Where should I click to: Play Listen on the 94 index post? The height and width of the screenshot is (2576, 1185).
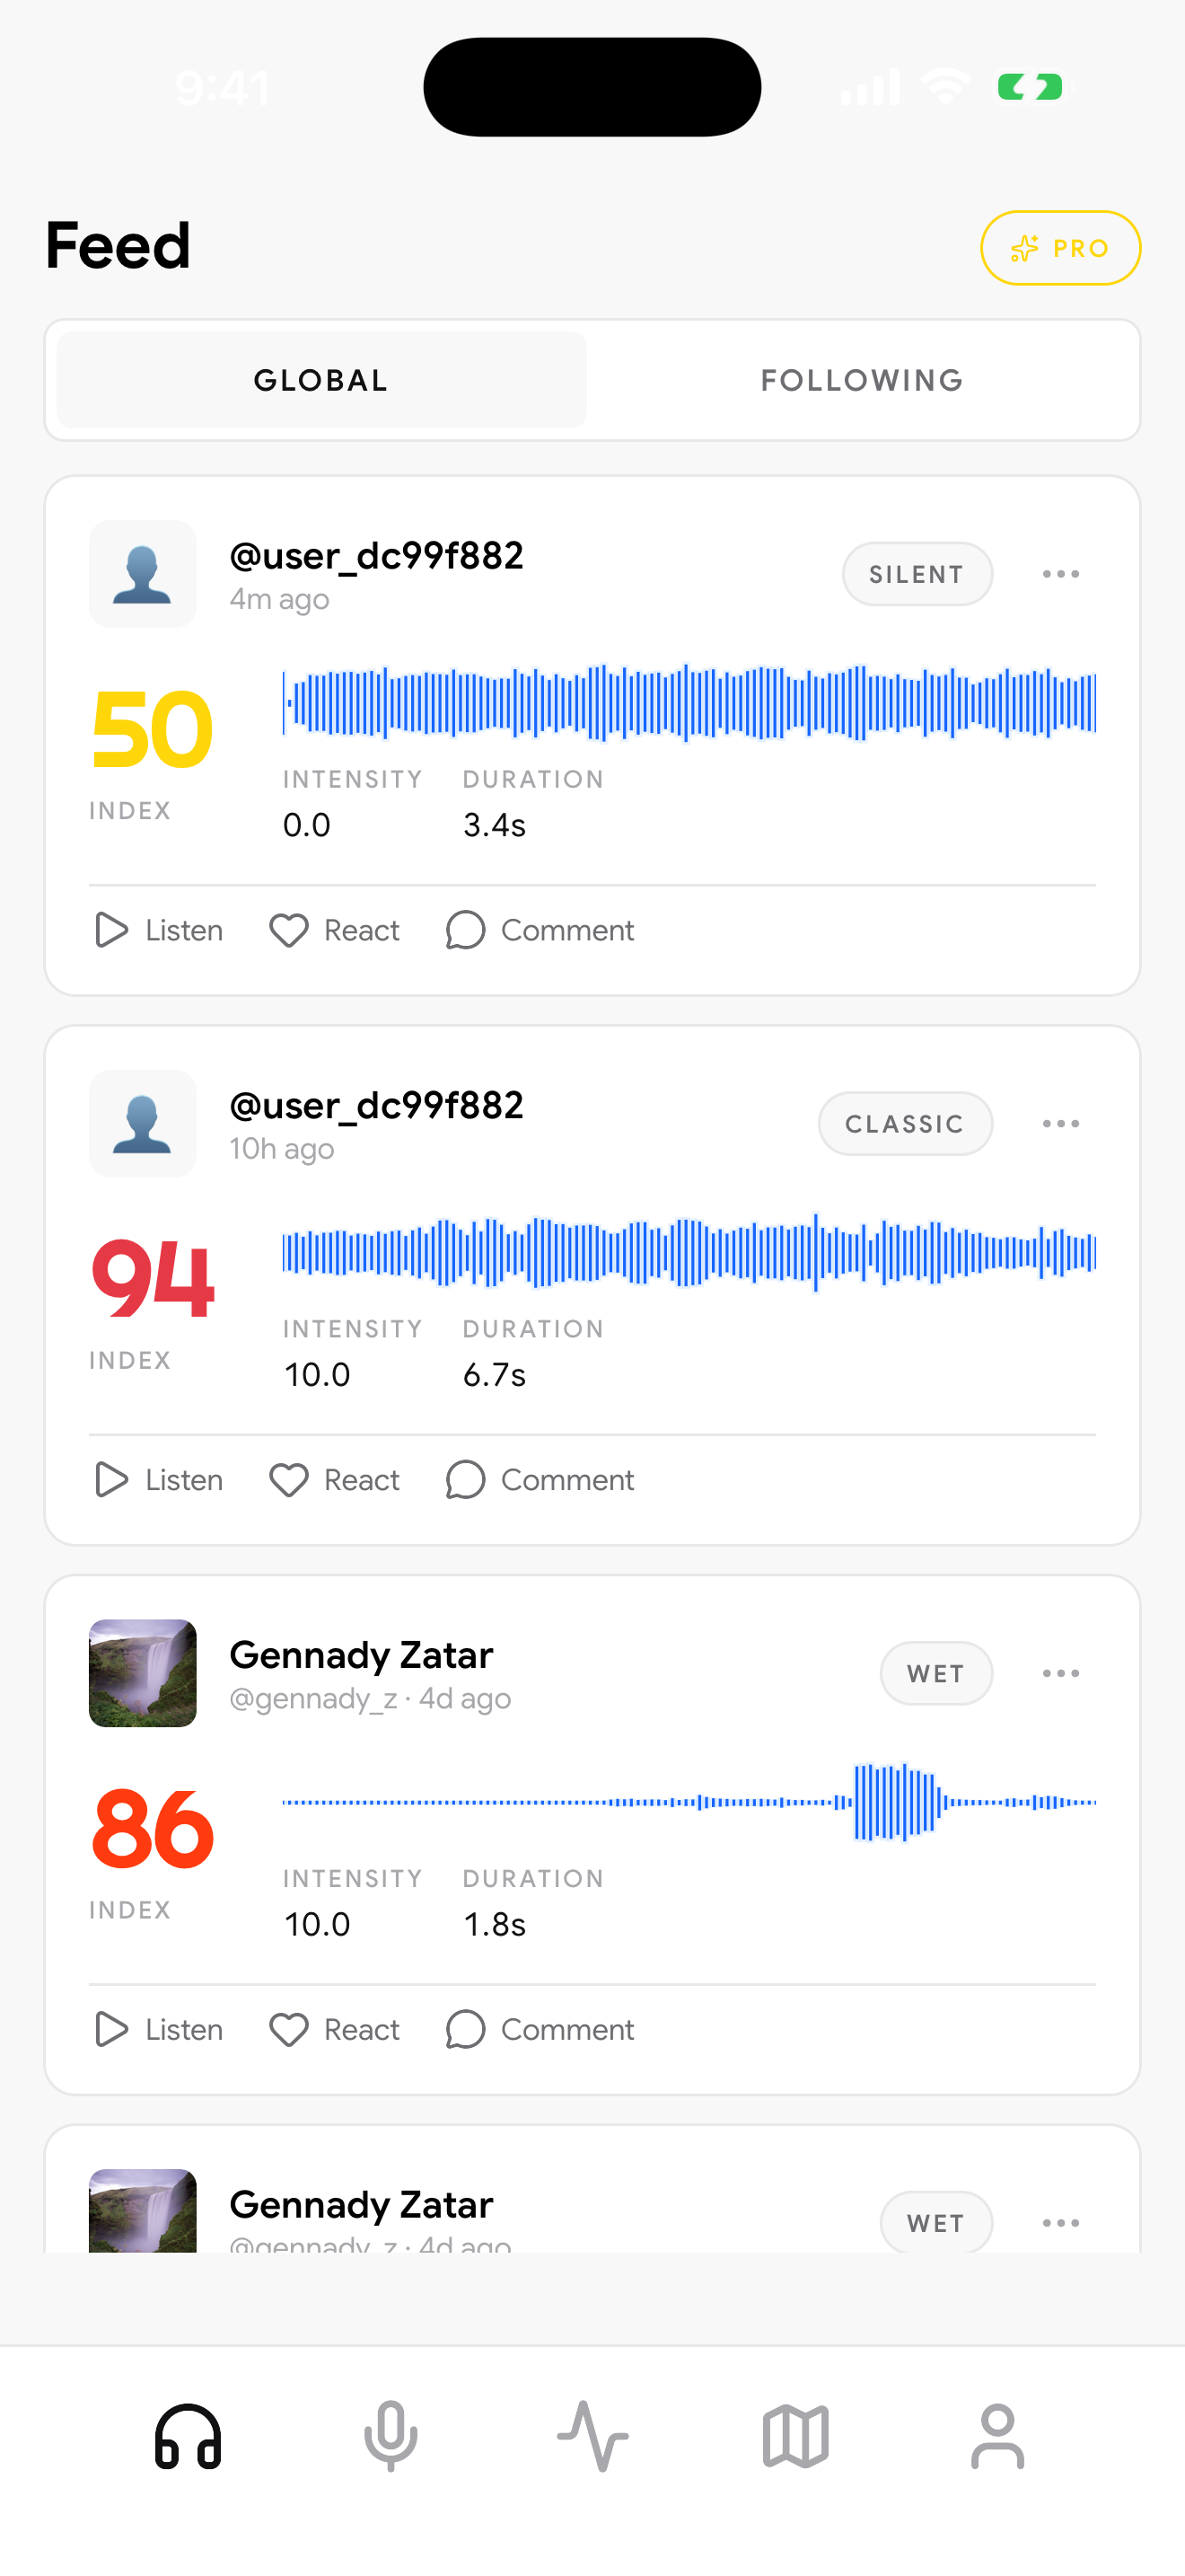point(158,1480)
